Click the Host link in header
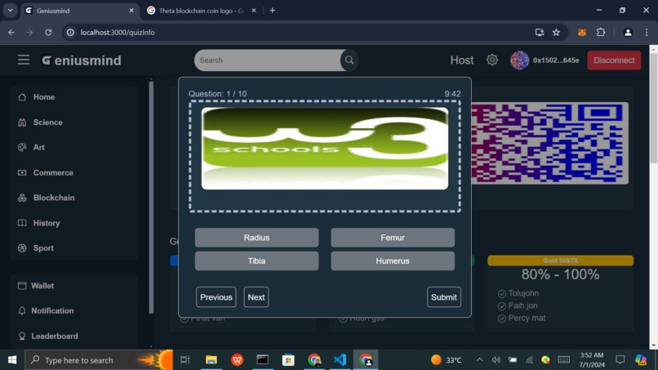The image size is (658, 370). [461, 60]
